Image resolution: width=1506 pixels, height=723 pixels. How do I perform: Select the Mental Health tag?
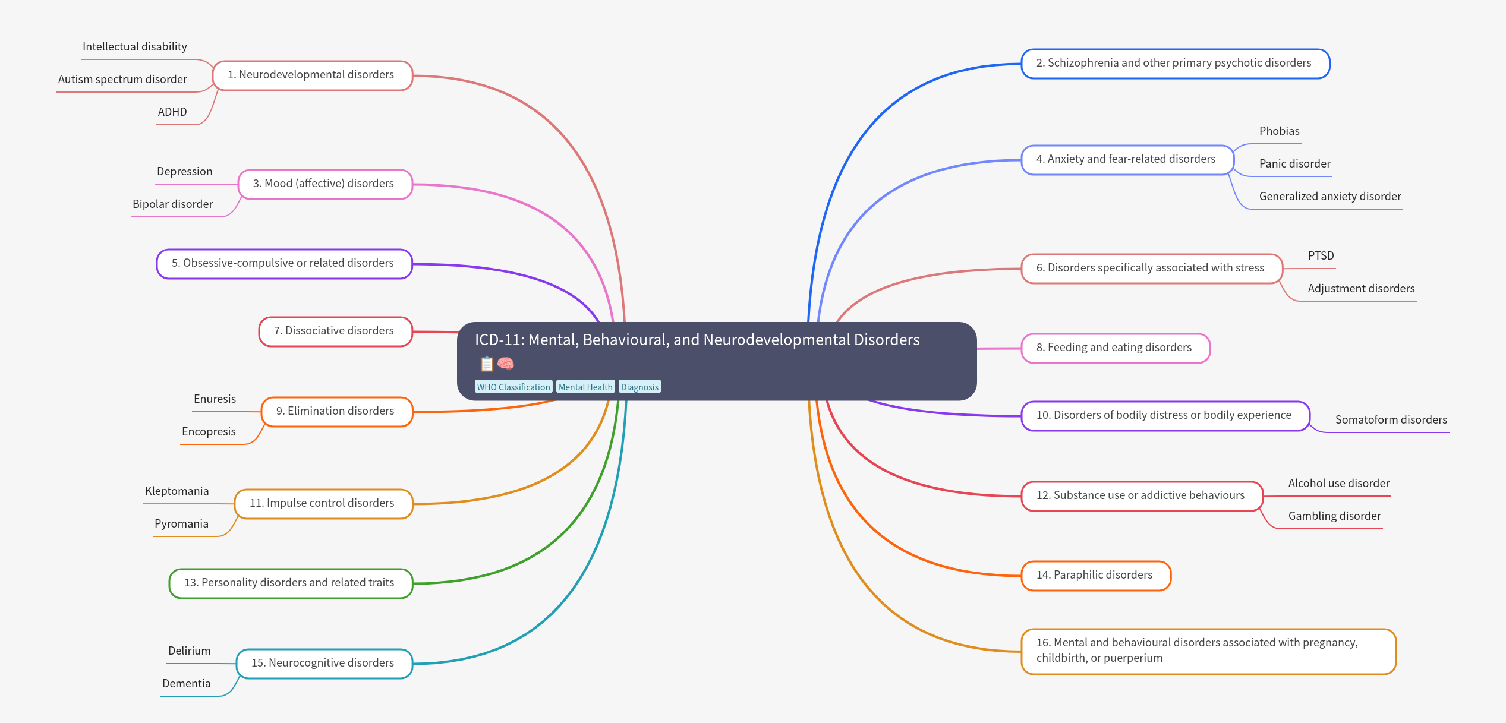coord(585,387)
